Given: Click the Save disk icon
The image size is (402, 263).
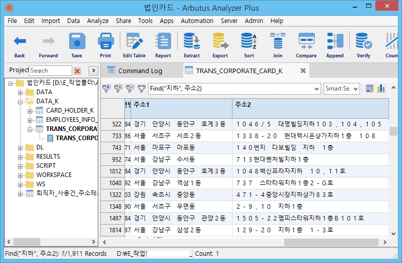Looking at the screenshot, I should coord(77,41).
